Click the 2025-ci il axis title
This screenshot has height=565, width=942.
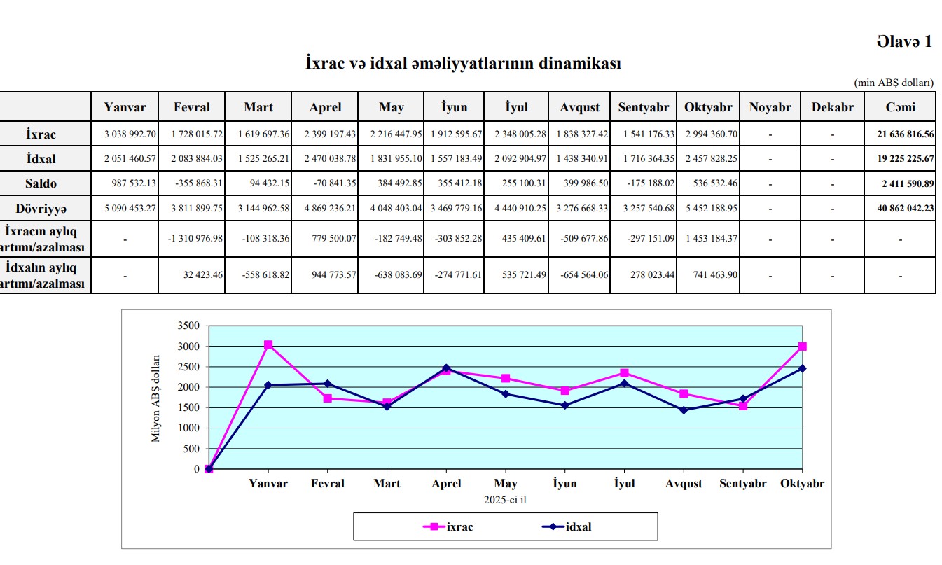[505, 500]
